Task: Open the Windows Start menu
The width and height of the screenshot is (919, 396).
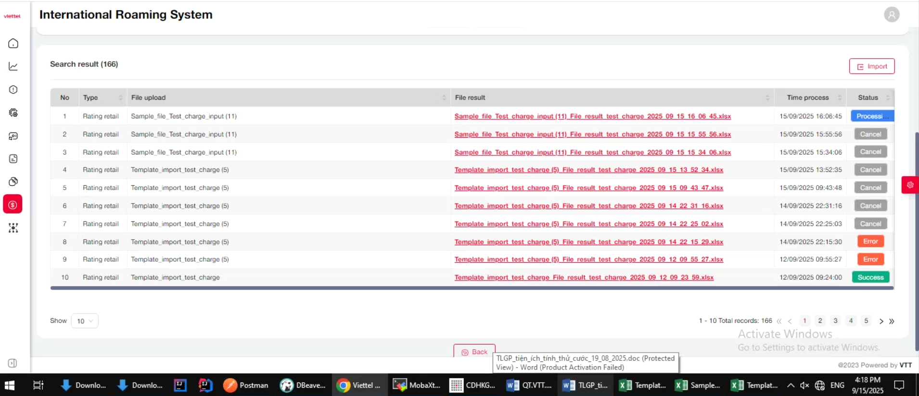Action: (10, 385)
